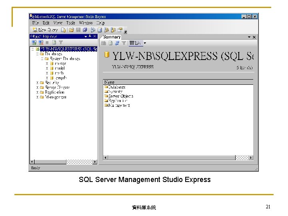Select the Databases folder in the tree
This screenshot has width=288, height=216.
coord(54,54)
